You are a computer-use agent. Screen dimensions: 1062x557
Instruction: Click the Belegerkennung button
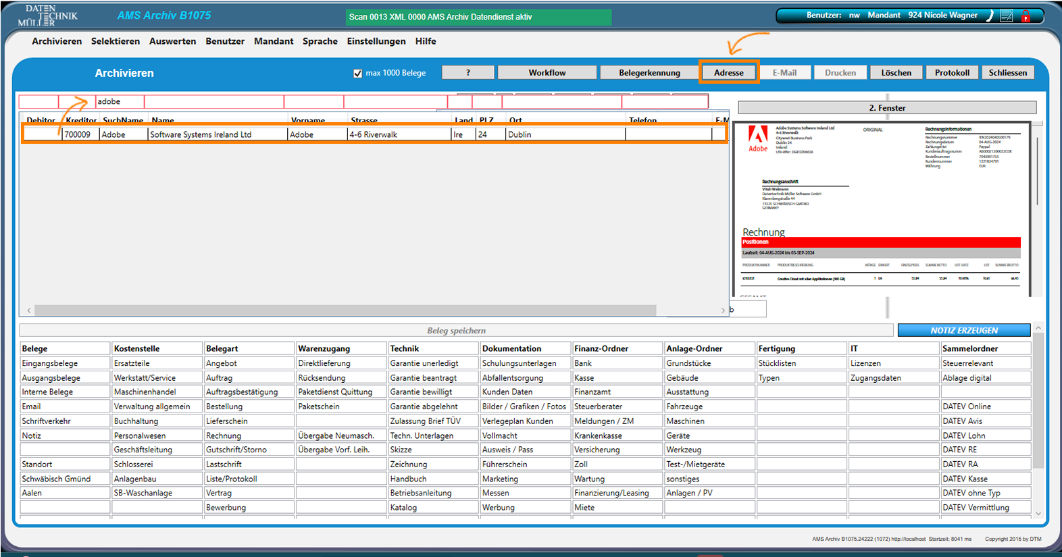click(649, 73)
